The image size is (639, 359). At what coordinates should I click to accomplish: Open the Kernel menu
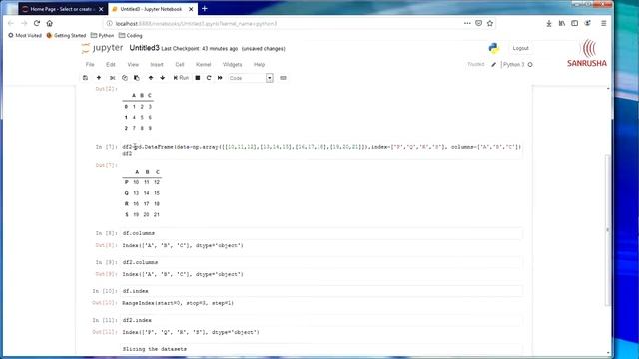(203, 64)
